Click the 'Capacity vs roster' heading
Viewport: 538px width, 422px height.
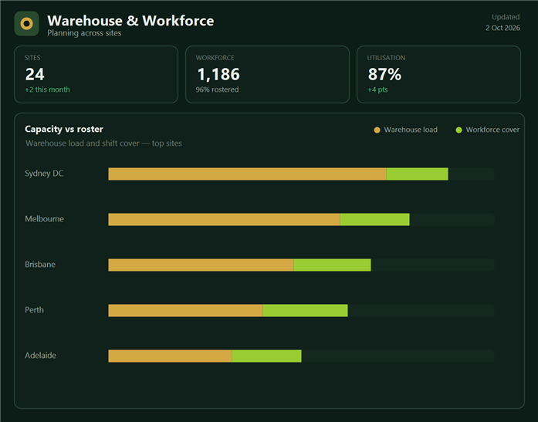tap(64, 129)
